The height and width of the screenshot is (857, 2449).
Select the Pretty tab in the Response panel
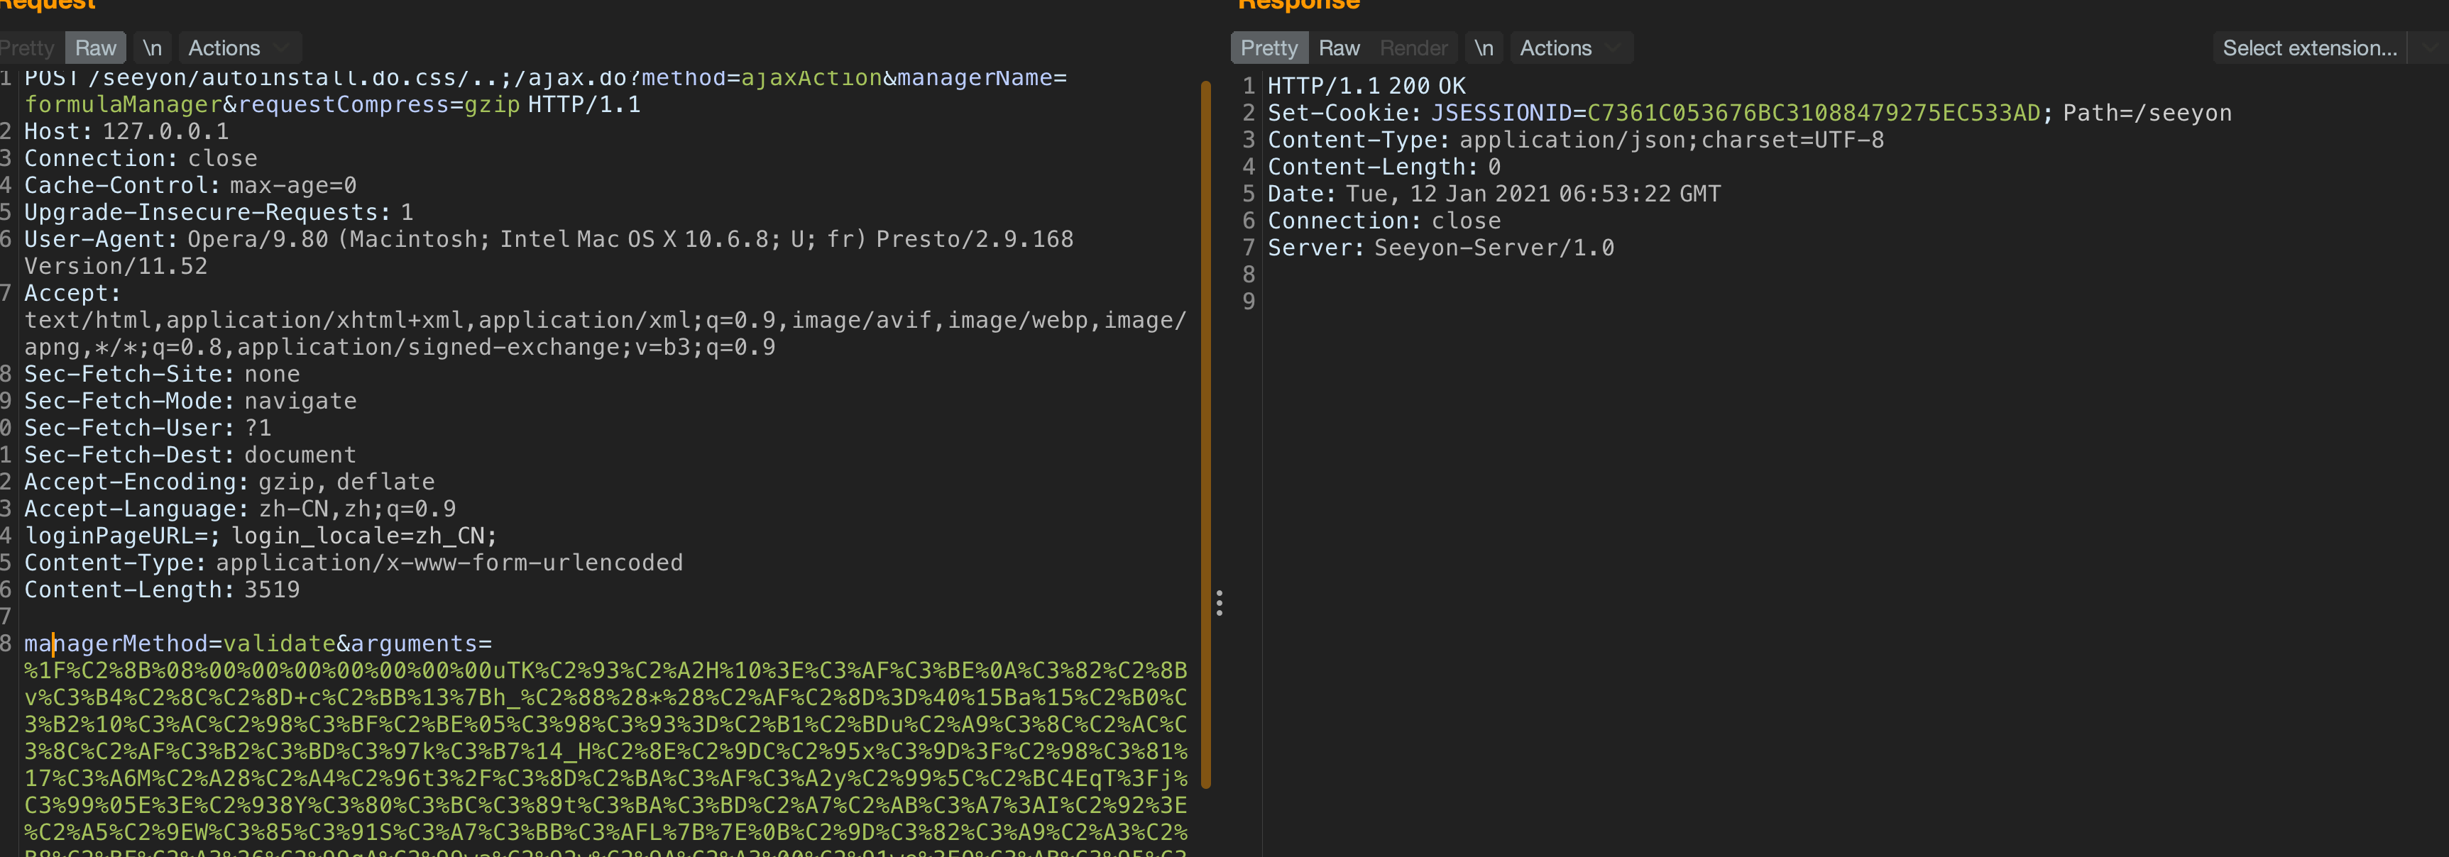(1269, 48)
